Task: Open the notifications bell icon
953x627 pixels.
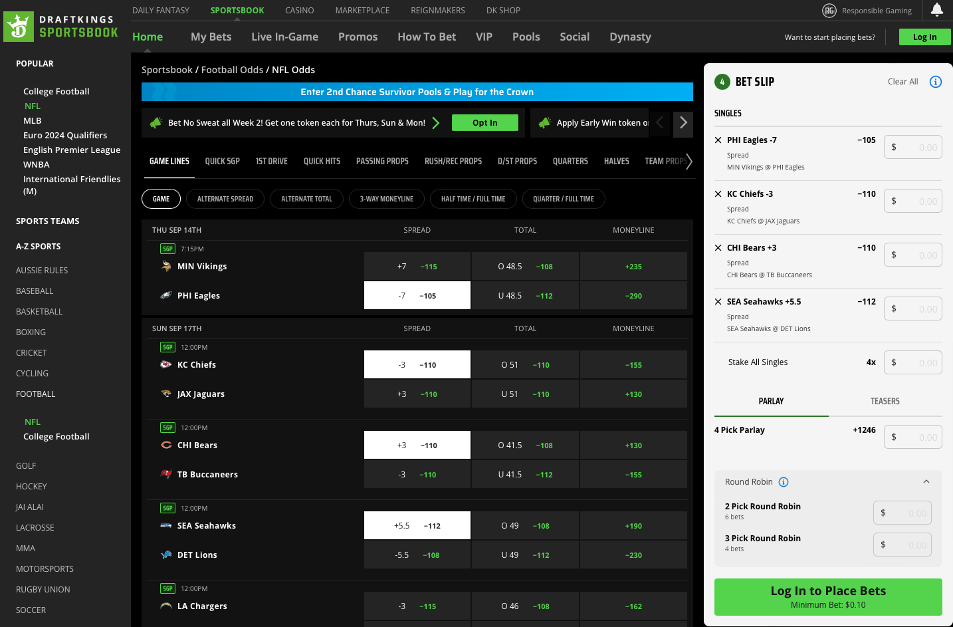Action: 937,9
